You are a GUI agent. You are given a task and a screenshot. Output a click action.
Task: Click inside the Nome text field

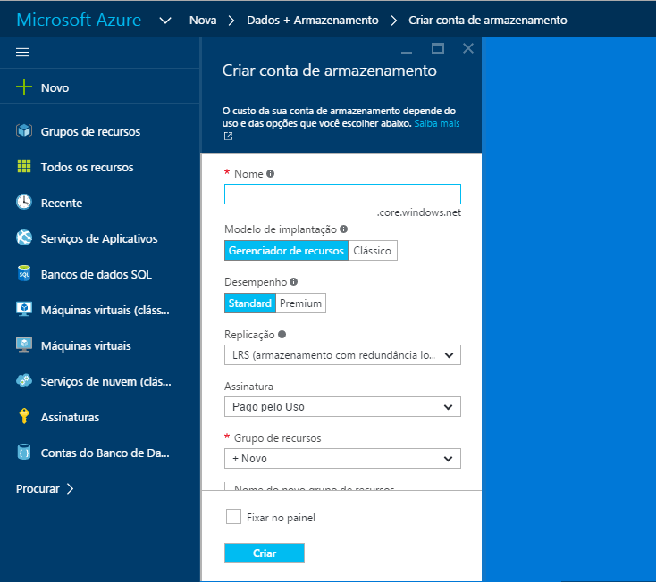(x=342, y=195)
